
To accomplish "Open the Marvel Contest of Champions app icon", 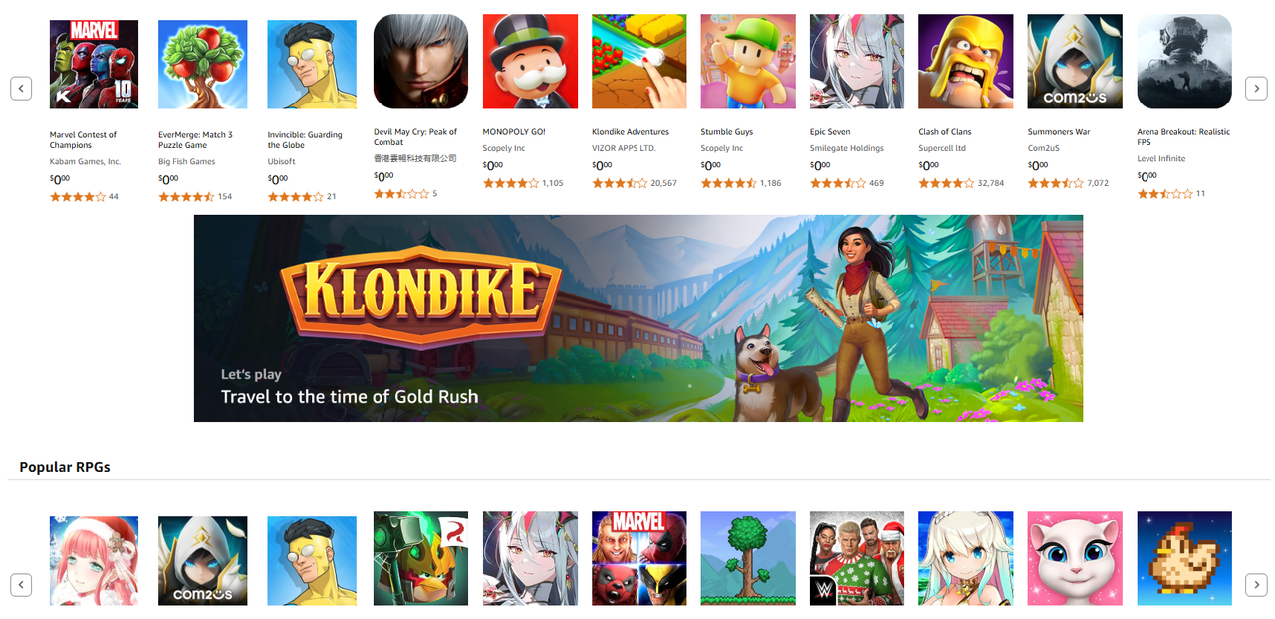I will [95, 65].
